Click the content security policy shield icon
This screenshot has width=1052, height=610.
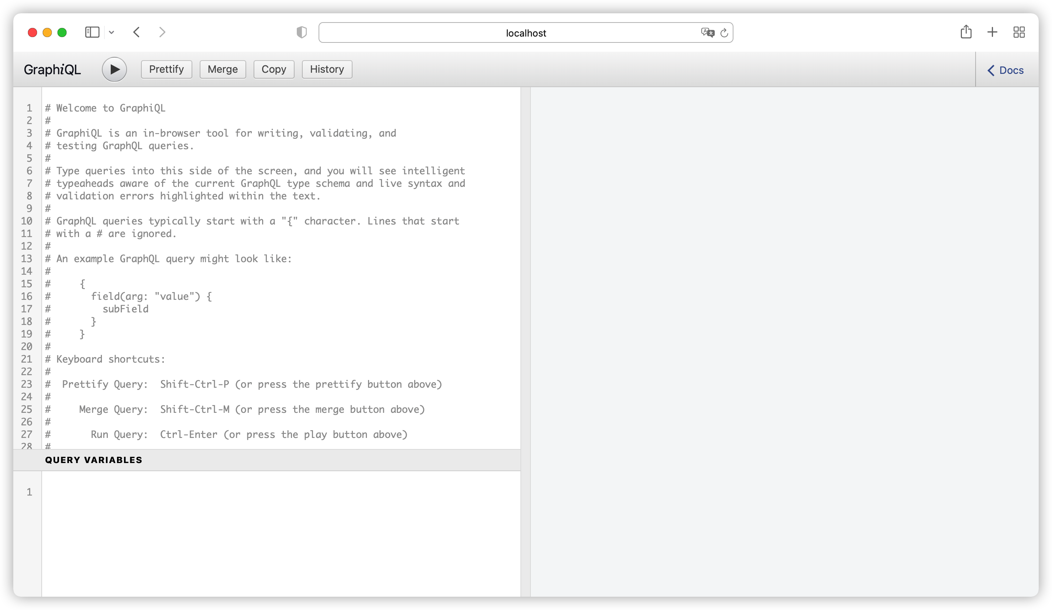click(300, 32)
